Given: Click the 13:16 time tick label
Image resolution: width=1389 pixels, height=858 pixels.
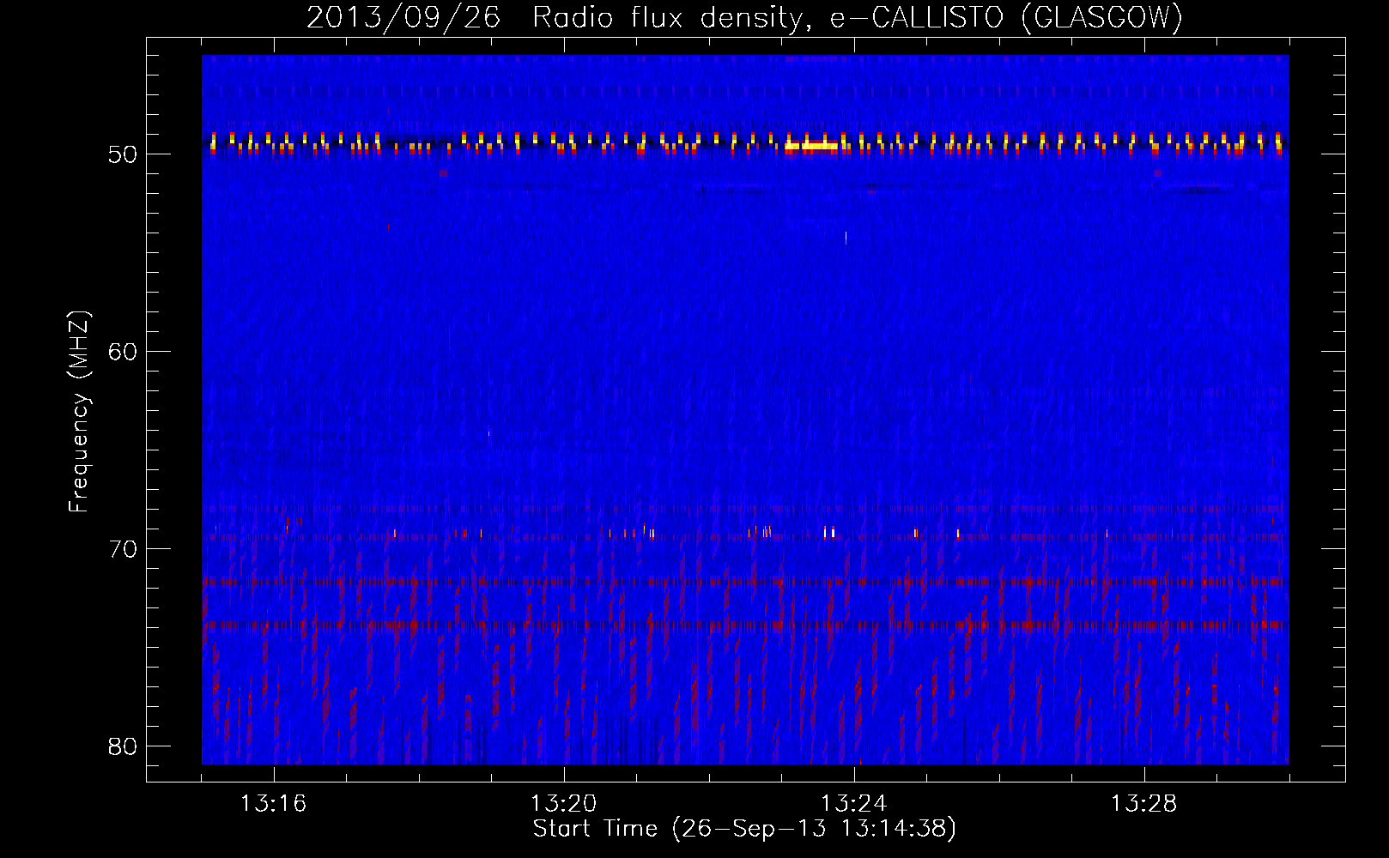Looking at the screenshot, I should (274, 804).
